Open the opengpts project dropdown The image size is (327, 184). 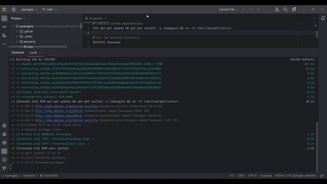coord(29,9)
